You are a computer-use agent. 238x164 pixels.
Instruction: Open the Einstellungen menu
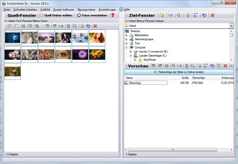(x=107, y=9)
